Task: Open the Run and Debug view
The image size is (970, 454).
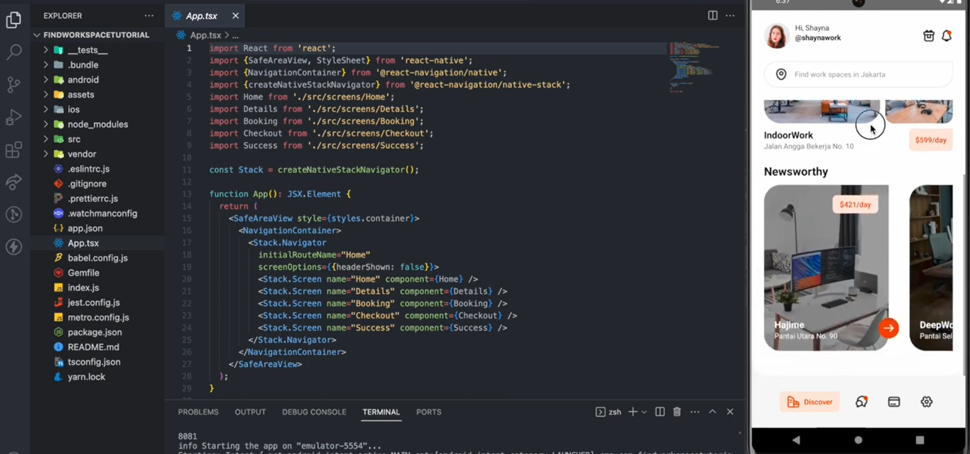Action: [14, 117]
